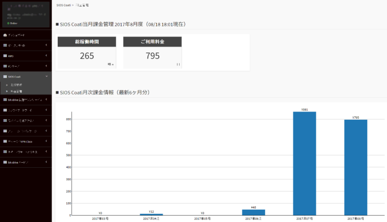Click the dashboard gauge icon in sidebar
387x222 pixels.
[x=5, y=35]
